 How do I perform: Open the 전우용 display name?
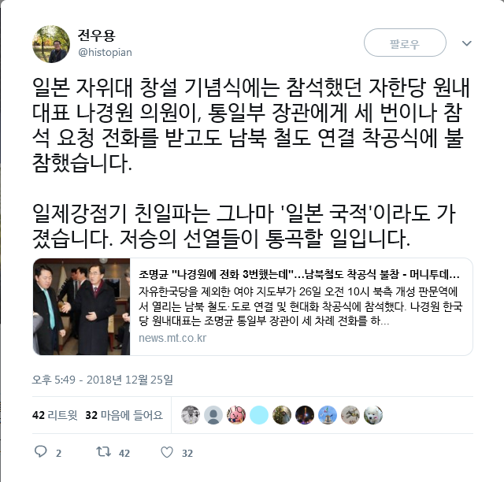[x=96, y=35]
